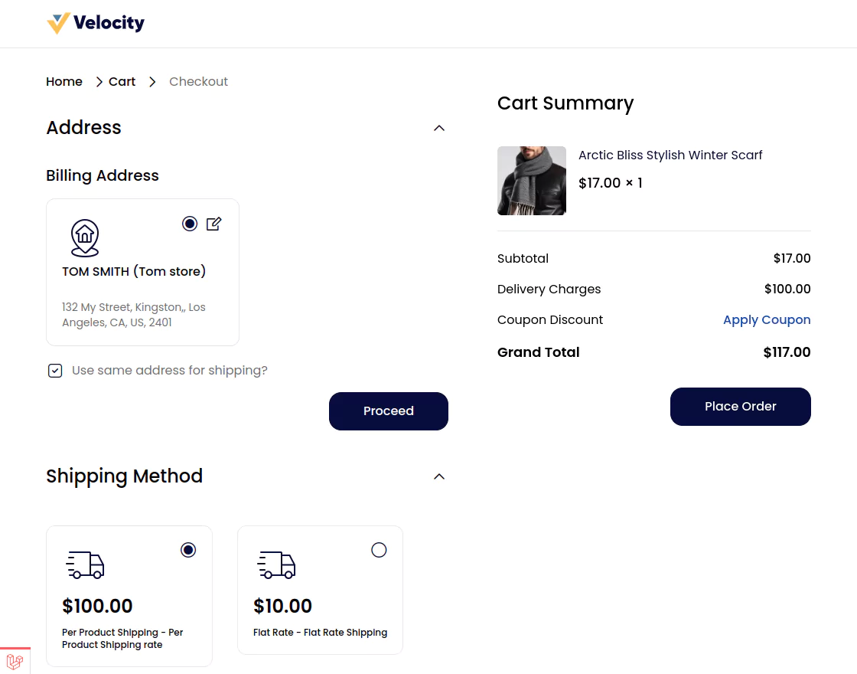
Task: Navigate to the Cart breadcrumb
Action: pos(122,81)
